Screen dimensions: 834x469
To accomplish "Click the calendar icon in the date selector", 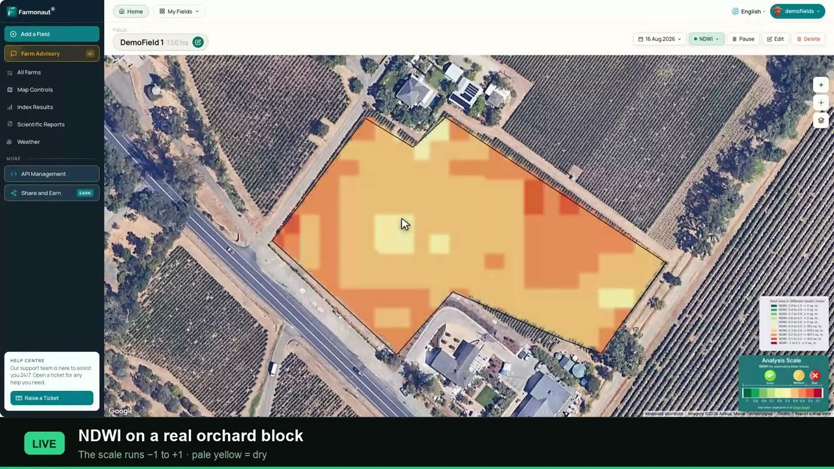I will (641, 39).
